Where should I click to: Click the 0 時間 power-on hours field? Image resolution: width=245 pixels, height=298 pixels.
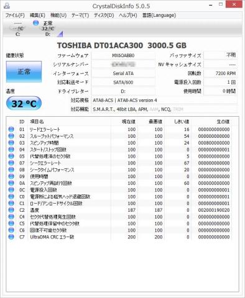click(x=221, y=91)
